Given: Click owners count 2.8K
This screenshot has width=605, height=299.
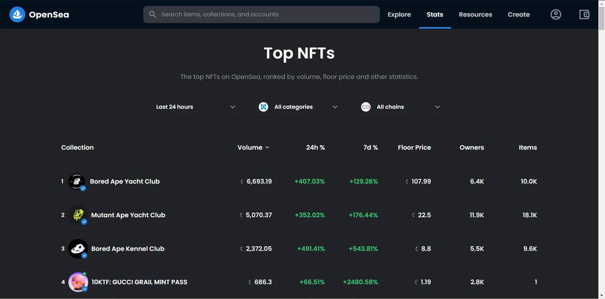Looking at the screenshot, I should [477, 282].
